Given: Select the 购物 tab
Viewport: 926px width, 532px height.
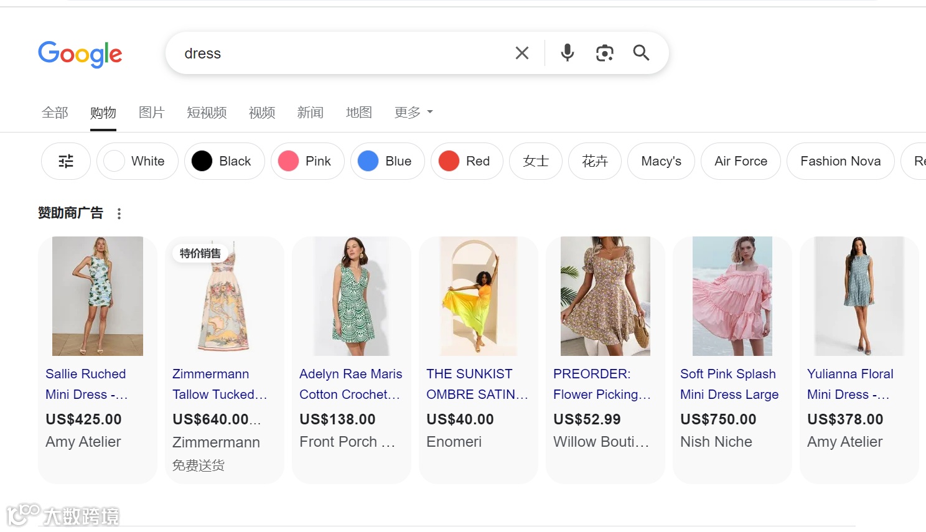Looking at the screenshot, I should pyautogui.click(x=103, y=113).
